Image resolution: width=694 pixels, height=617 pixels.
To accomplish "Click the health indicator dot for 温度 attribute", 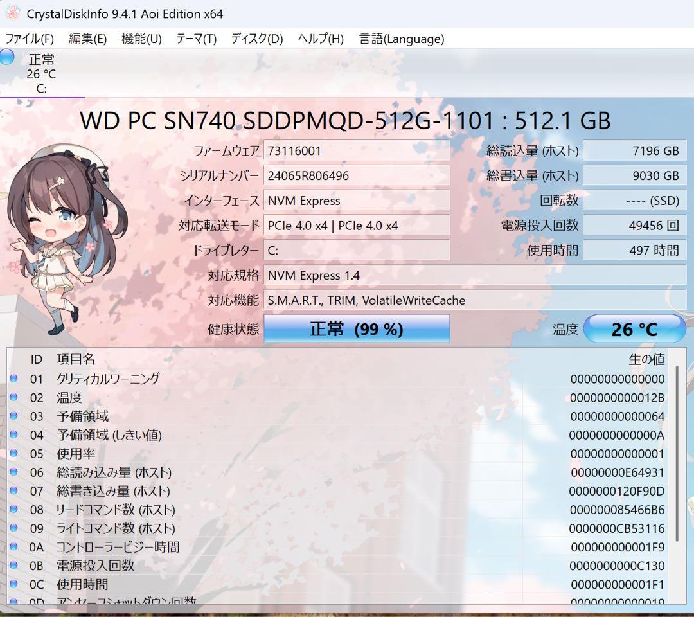I will click(x=13, y=397).
